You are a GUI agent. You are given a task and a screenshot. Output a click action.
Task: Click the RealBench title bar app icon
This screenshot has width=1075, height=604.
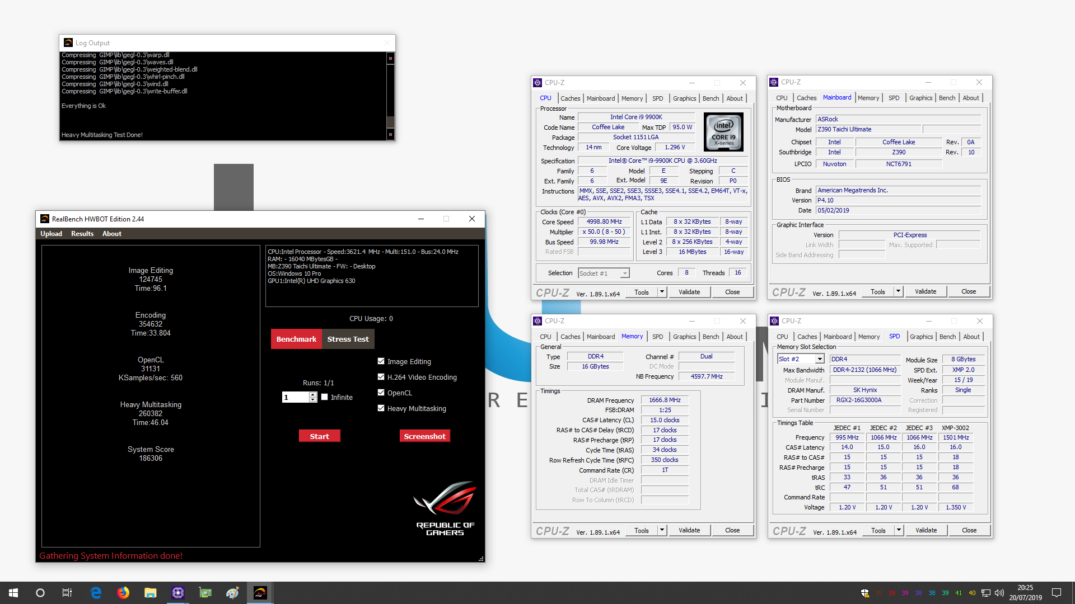click(x=45, y=219)
